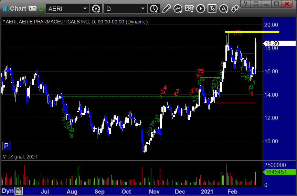Click the play replay button
This screenshot has width=297, height=196.
[x=201, y=9]
